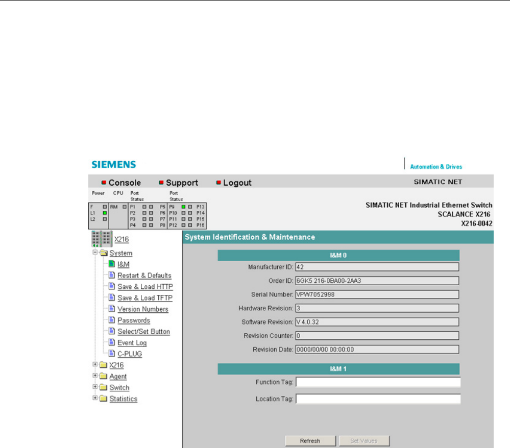Collapse the System tree node
This screenshot has height=448, width=510.
pos(95,252)
